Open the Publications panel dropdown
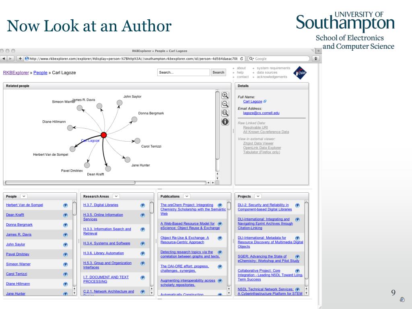 coord(187,196)
